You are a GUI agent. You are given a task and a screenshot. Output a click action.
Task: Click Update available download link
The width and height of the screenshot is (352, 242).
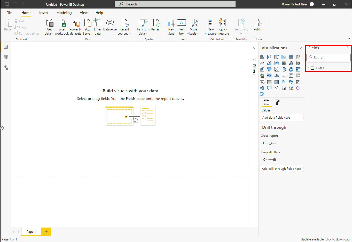tap(325, 239)
